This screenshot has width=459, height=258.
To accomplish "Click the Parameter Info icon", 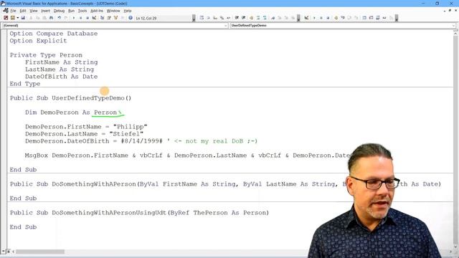I will click(222, 18).
